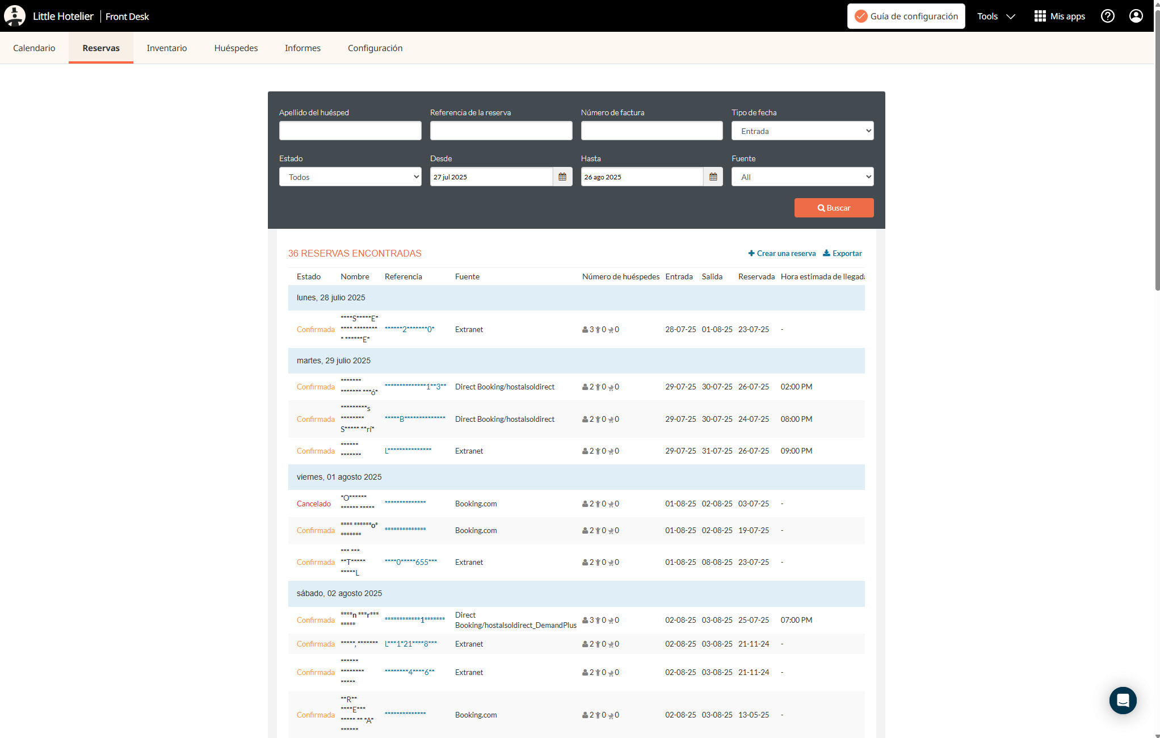
Task: Focus the Apellido del huésped input field
Action: point(350,131)
